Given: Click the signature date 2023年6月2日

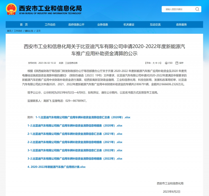Looking at the screenshot, I should click(171, 192).
